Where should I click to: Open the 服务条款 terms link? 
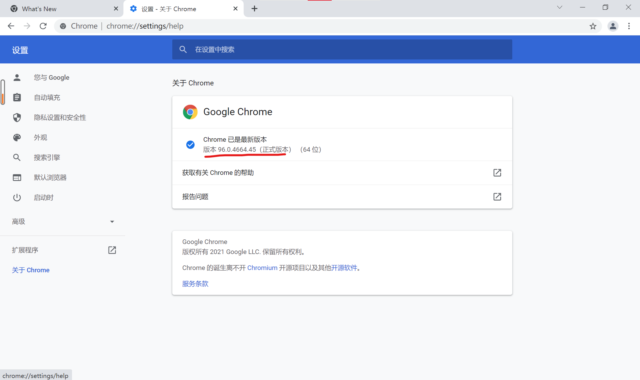tap(195, 284)
